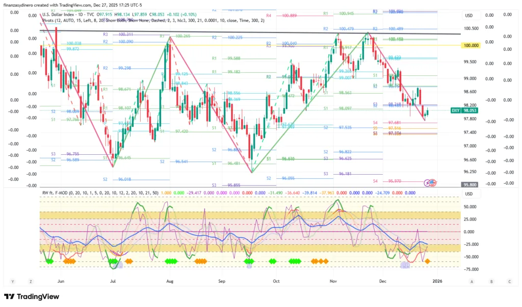Click the 95.800 gray price axis label
Image resolution: width=522 pixels, height=307 pixels.
click(472, 185)
